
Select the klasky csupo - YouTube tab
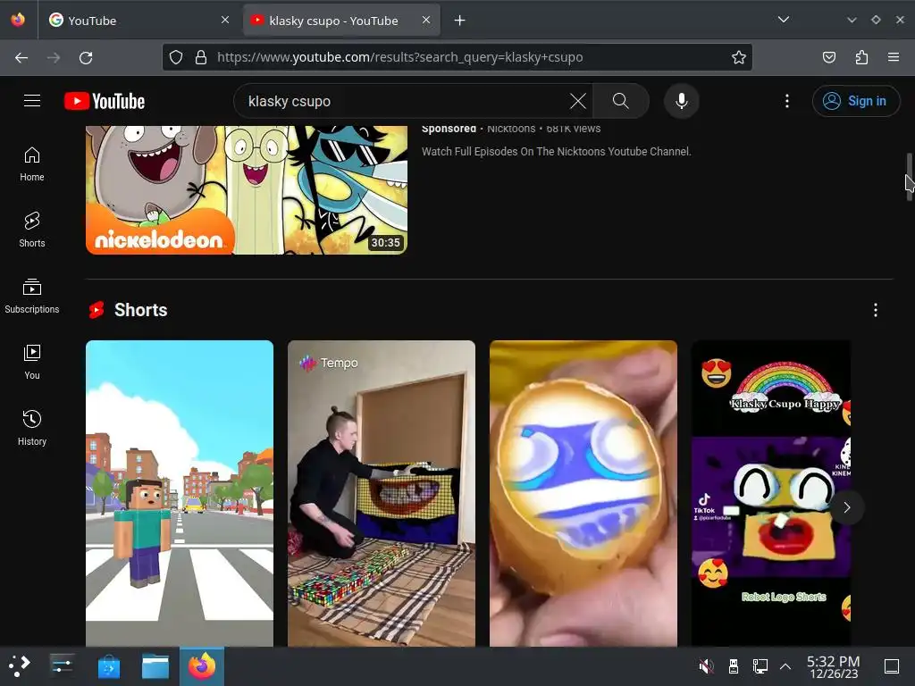point(341,21)
